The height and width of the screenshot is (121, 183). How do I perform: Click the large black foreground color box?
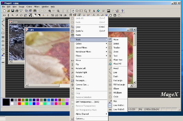[x=6, y=102]
